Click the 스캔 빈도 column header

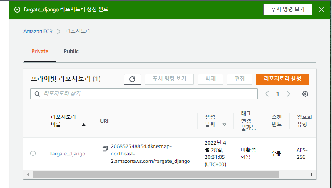click(276, 121)
